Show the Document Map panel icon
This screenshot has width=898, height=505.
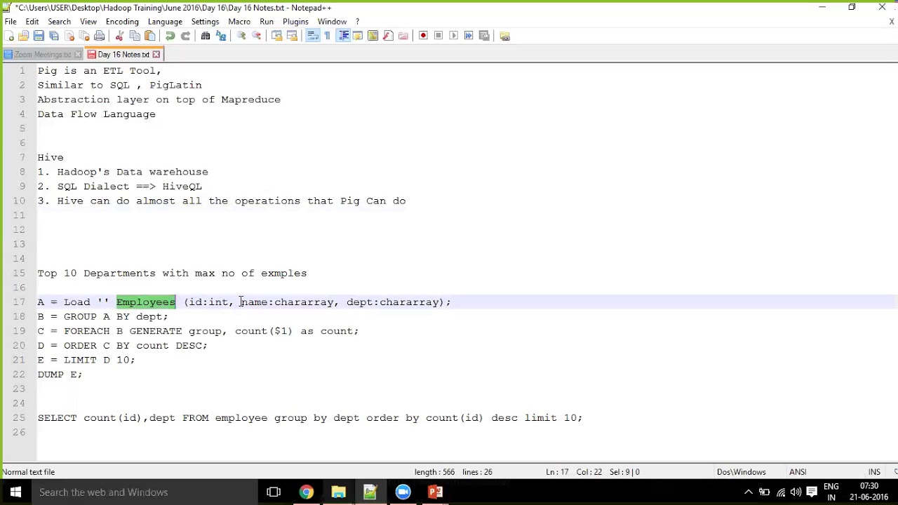coord(373,36)
